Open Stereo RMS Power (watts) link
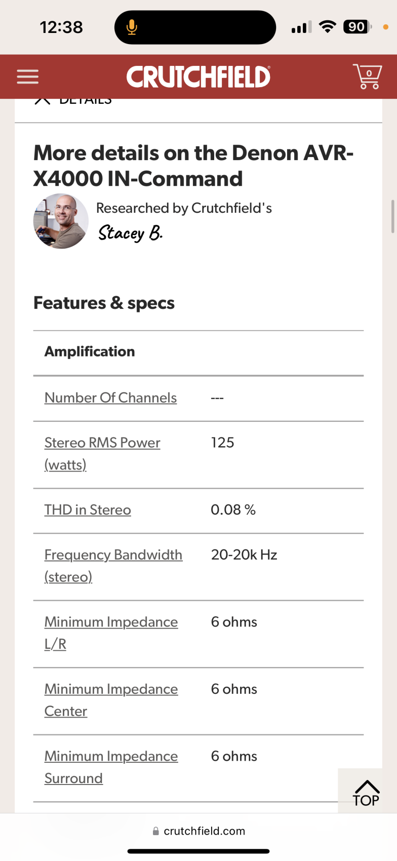This screenshot has height=861, width=397. (102, 443)
